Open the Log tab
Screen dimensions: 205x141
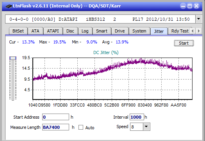click(x=85, y=31)
